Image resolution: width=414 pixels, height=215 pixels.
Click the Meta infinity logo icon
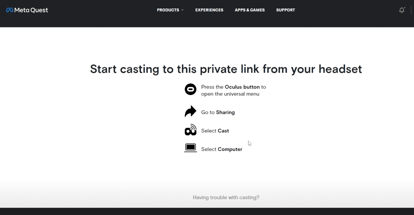10,10
